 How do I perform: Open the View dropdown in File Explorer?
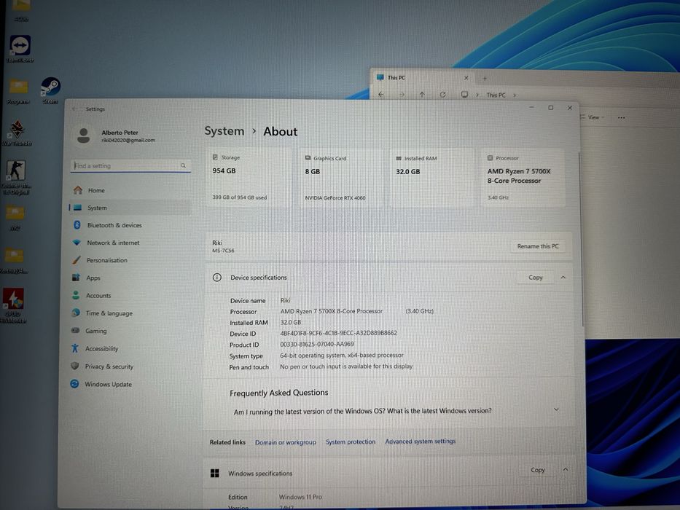(x=593, y=117)
